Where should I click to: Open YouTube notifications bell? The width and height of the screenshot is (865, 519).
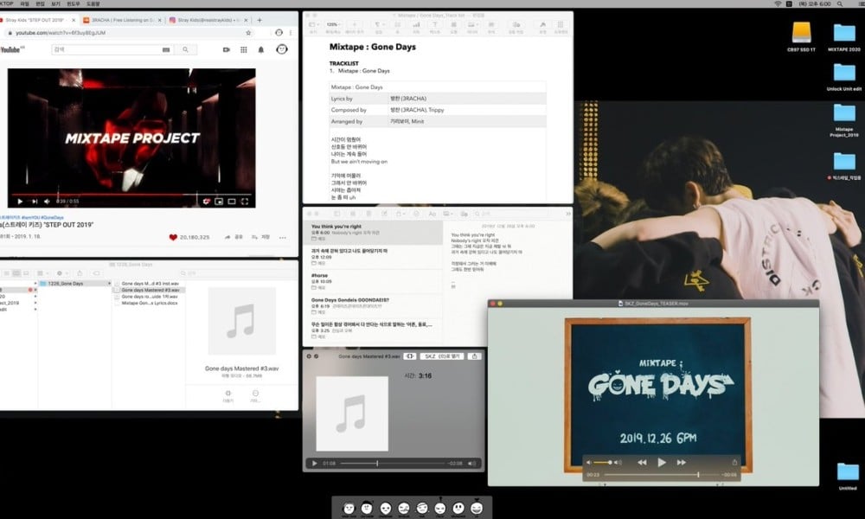point(261,49)
